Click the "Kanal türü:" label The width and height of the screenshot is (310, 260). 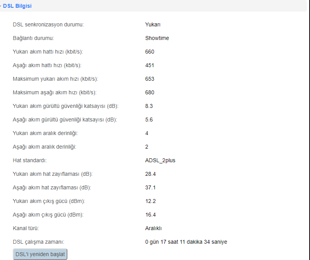[26, 228]
